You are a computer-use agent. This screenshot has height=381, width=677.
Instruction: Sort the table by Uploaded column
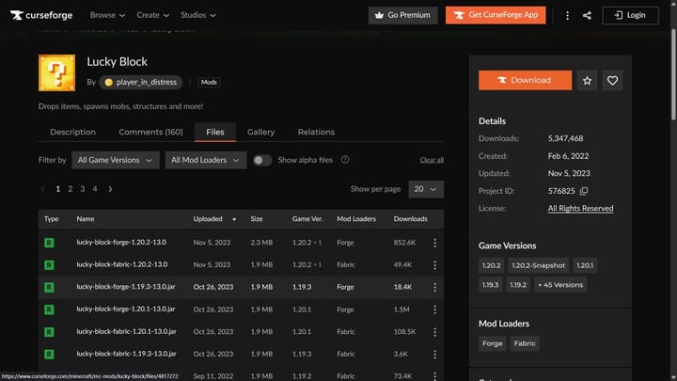(213, 219)
